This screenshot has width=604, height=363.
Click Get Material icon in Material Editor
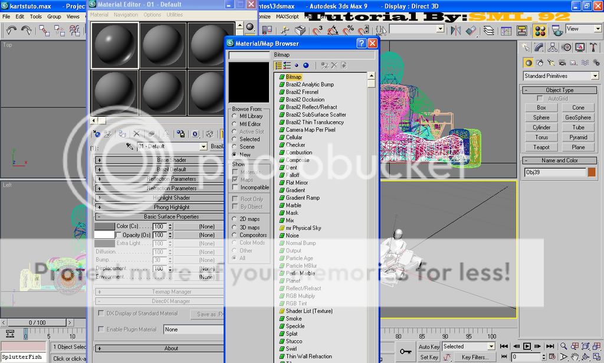[97, 134]
